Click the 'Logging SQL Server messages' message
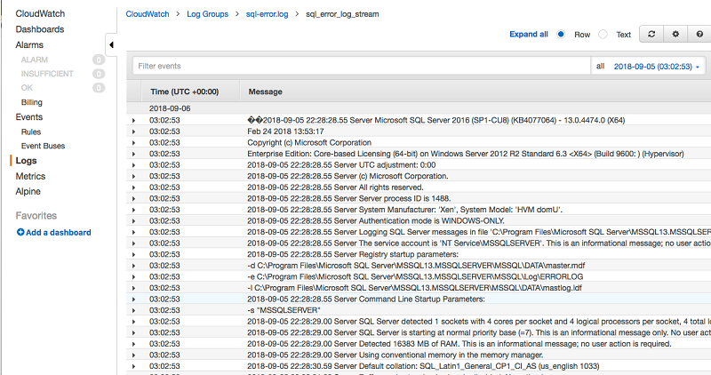The height and width of the screenshot is (375, 711). click(479, 232)
